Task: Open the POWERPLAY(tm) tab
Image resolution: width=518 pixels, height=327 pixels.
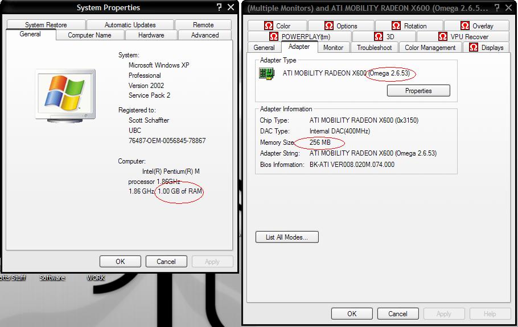Action: pos(299,36)
